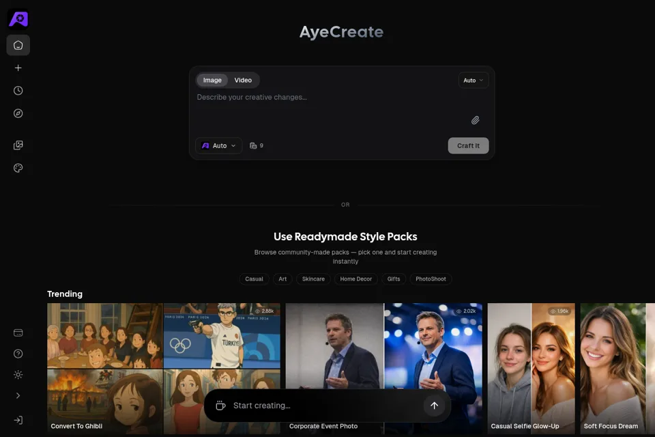655x437 pixels.
Task: Select the PhotoShoot category chip
Action: (431, 279)
